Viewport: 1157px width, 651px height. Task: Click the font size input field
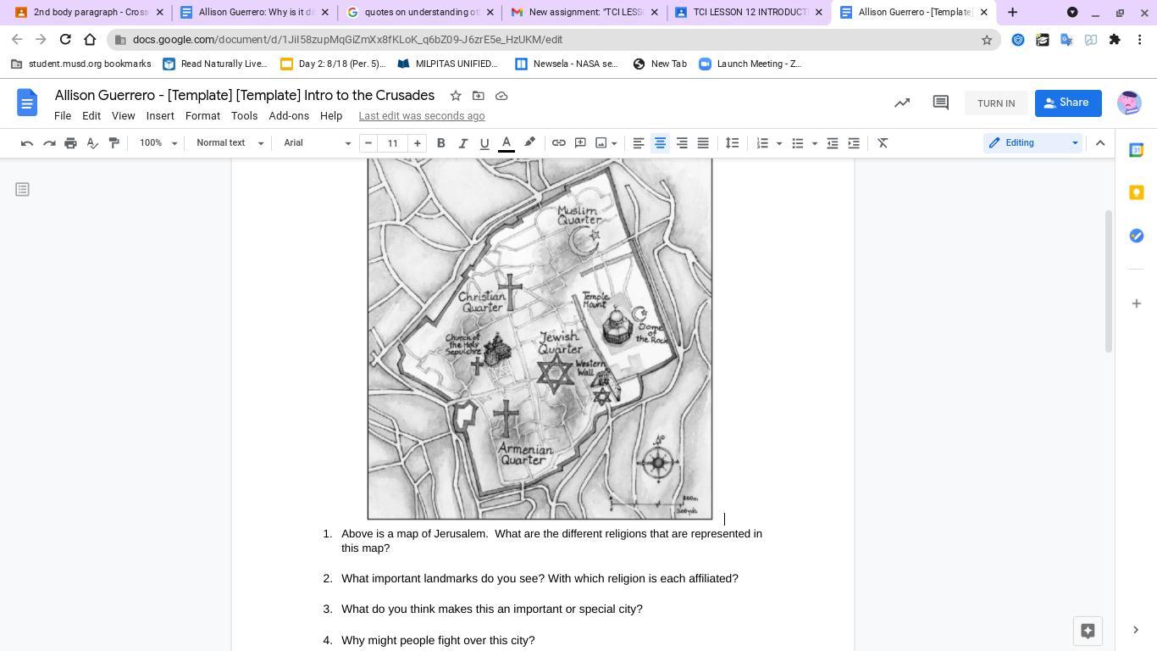coord(392,143)
